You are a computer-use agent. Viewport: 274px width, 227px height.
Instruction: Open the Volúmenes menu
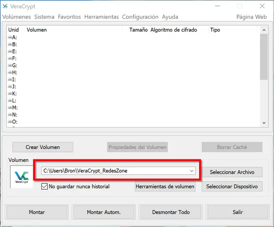17,17
